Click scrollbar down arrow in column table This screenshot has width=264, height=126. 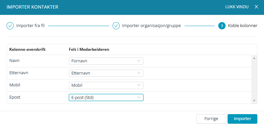(x=254, y=101)
